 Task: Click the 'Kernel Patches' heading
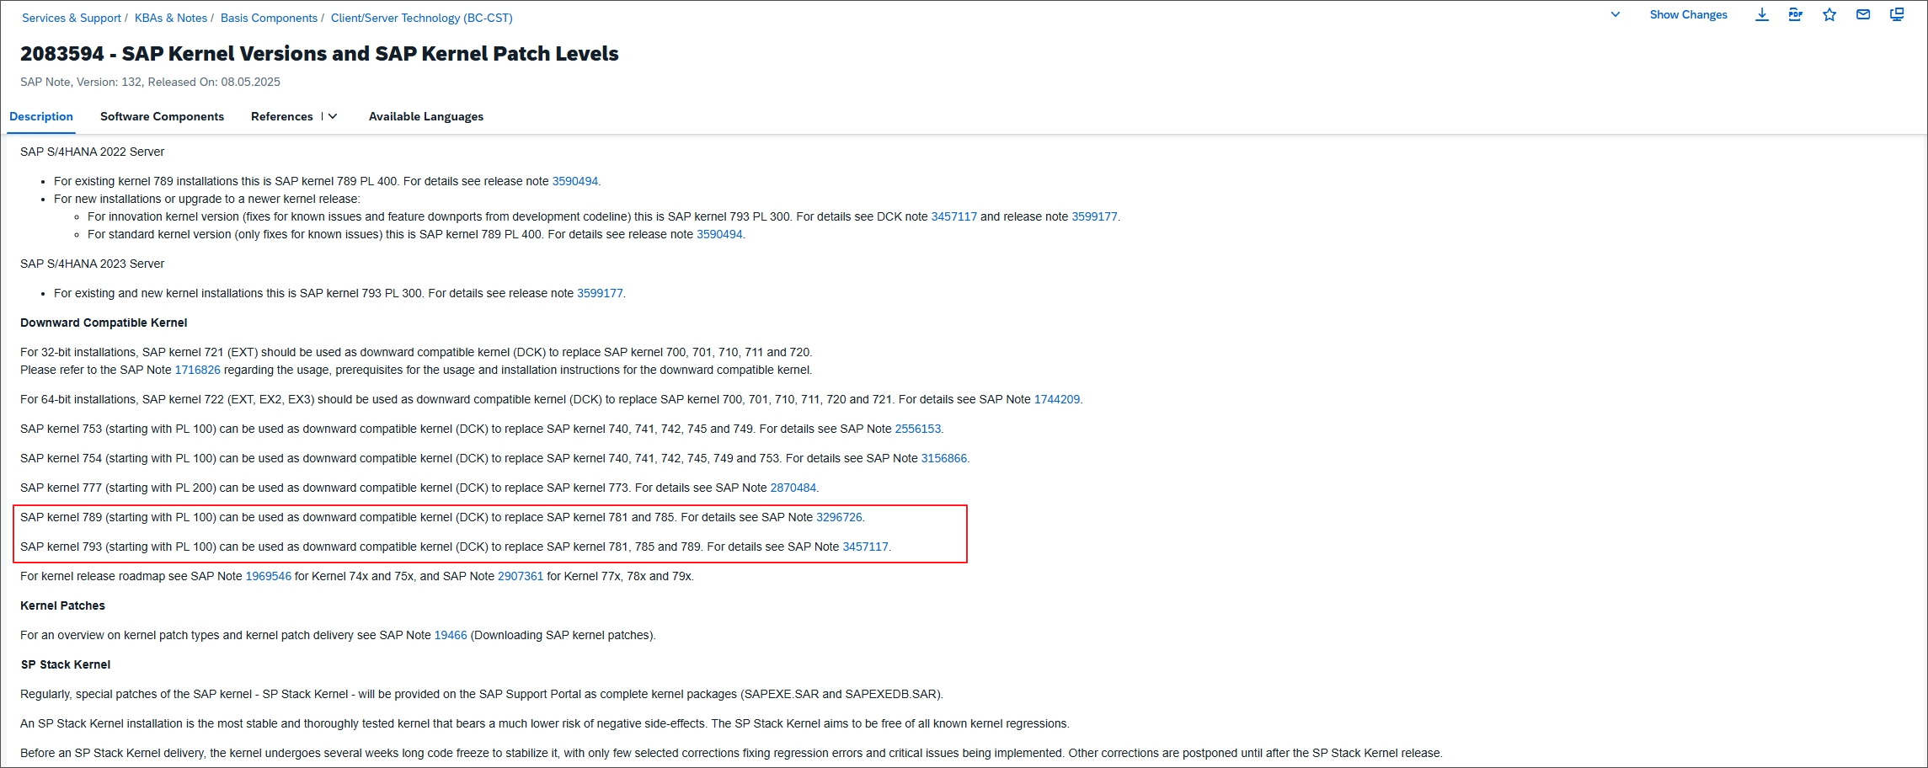(x=62, y=605)
